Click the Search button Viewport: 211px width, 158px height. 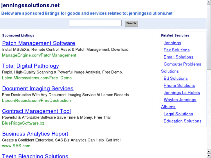coord(131,23)
